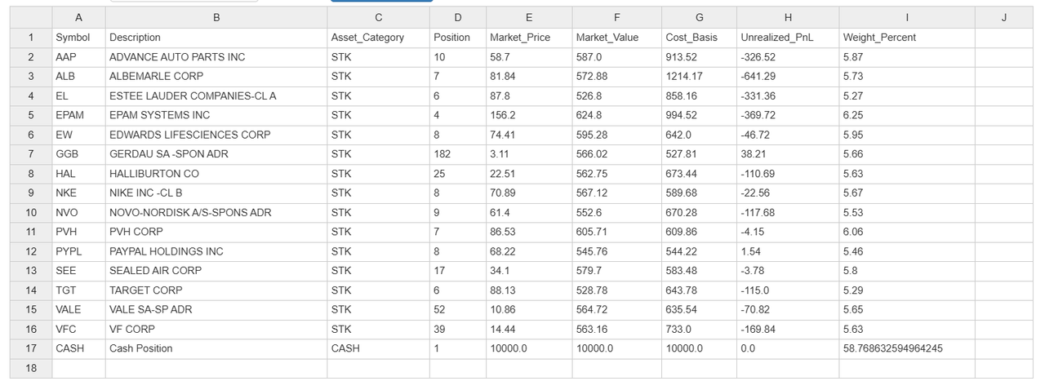
Task: Select HALLIBURTON CO cell
Action: [216, 174]
